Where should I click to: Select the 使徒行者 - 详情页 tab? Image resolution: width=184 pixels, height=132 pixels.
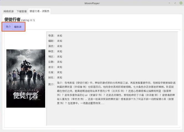coord(39,11)
